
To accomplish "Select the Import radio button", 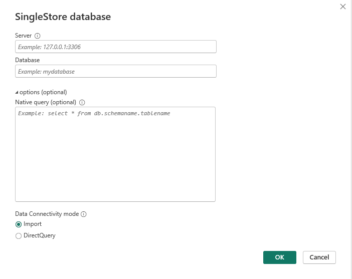I will pyautogui.click(x=19, y=224).
